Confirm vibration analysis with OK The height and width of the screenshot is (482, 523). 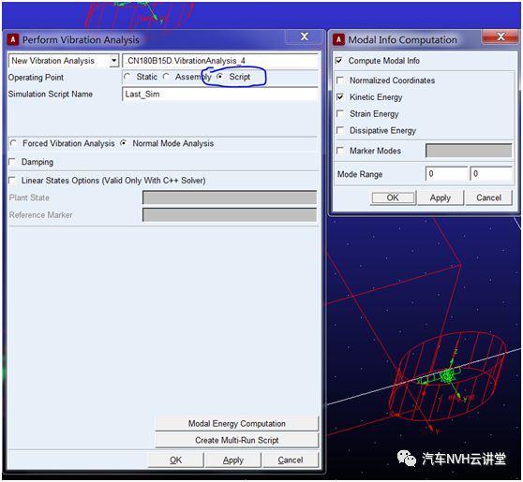[176, 460]
